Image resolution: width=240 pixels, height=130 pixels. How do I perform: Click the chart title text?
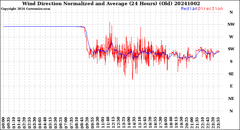[111, 3]
